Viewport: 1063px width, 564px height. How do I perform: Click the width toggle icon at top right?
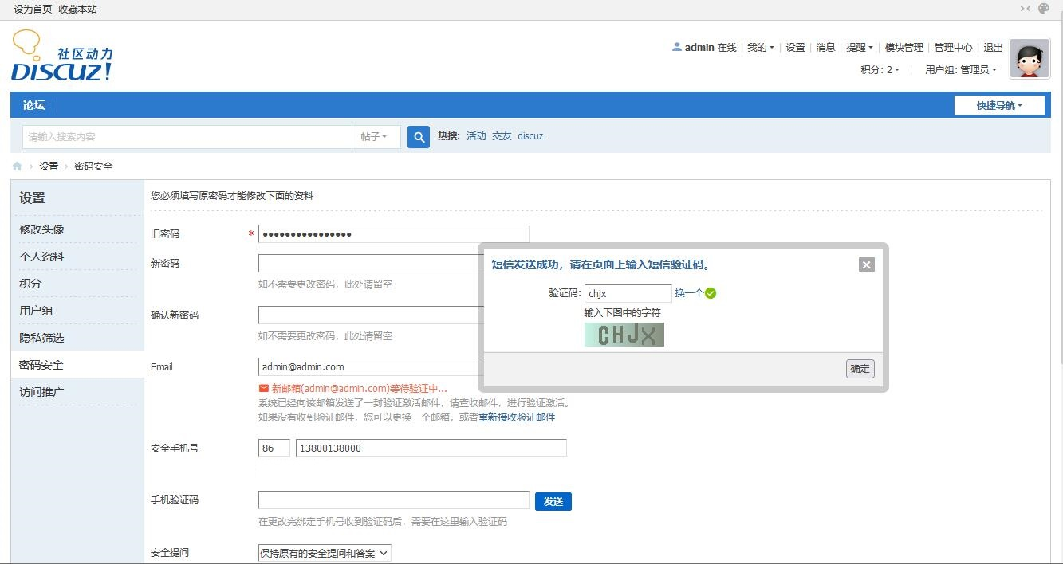click(1025, 9)
